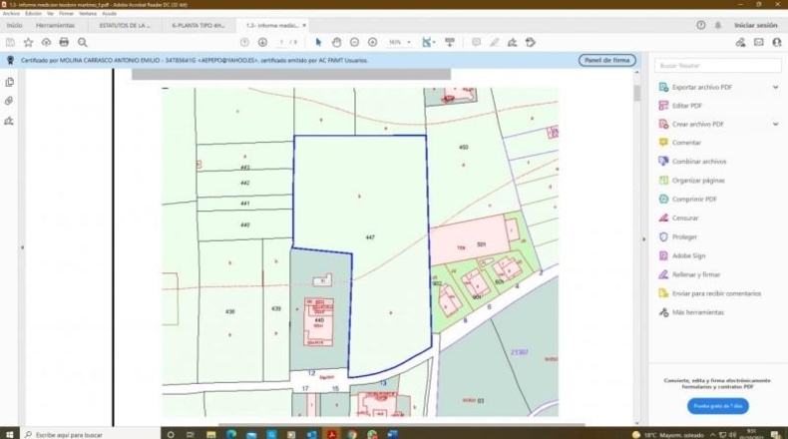Close the informe medicion tab
The image size is (788, 439).
[304, 25]
